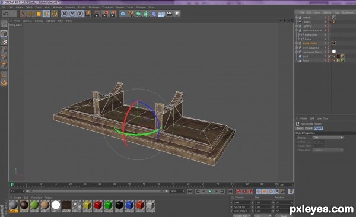Switch to the Coord. tab in attributes
The image size is (356, 217).
coord(309,129)
